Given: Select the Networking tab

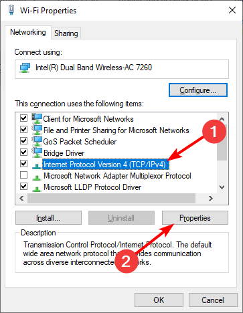Looking at the screenshot, I should [x=28, y=32].
